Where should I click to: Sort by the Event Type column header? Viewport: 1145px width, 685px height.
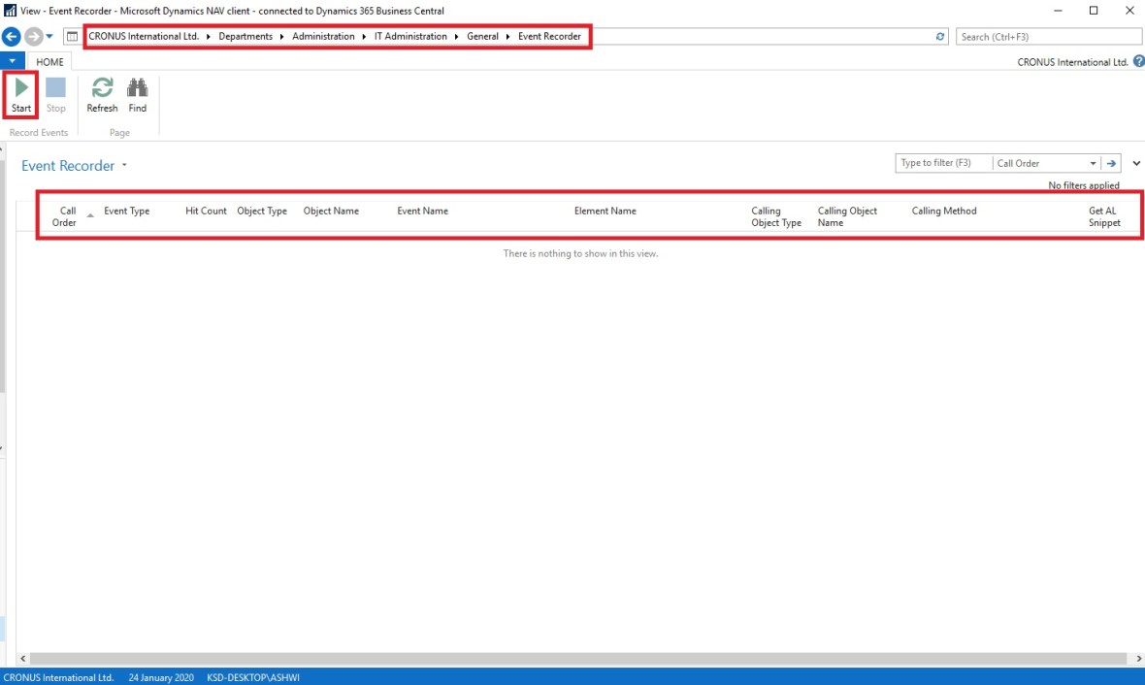(126, 212)
